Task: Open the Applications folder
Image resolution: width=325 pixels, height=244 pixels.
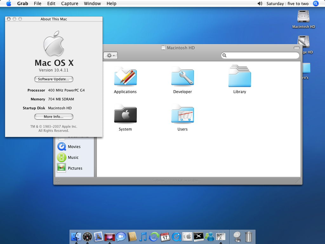Action: click(x=125, y=77)
